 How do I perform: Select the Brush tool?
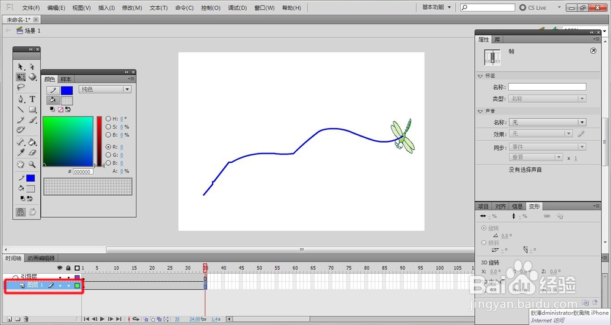[x=32, y=120]
